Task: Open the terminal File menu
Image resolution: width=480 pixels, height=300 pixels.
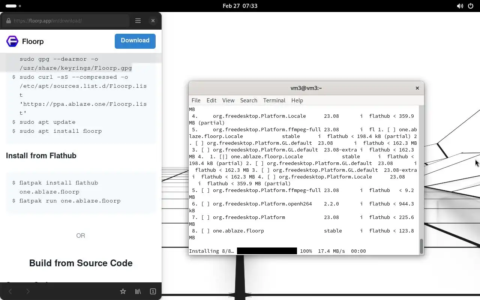Action: [196, 100]
